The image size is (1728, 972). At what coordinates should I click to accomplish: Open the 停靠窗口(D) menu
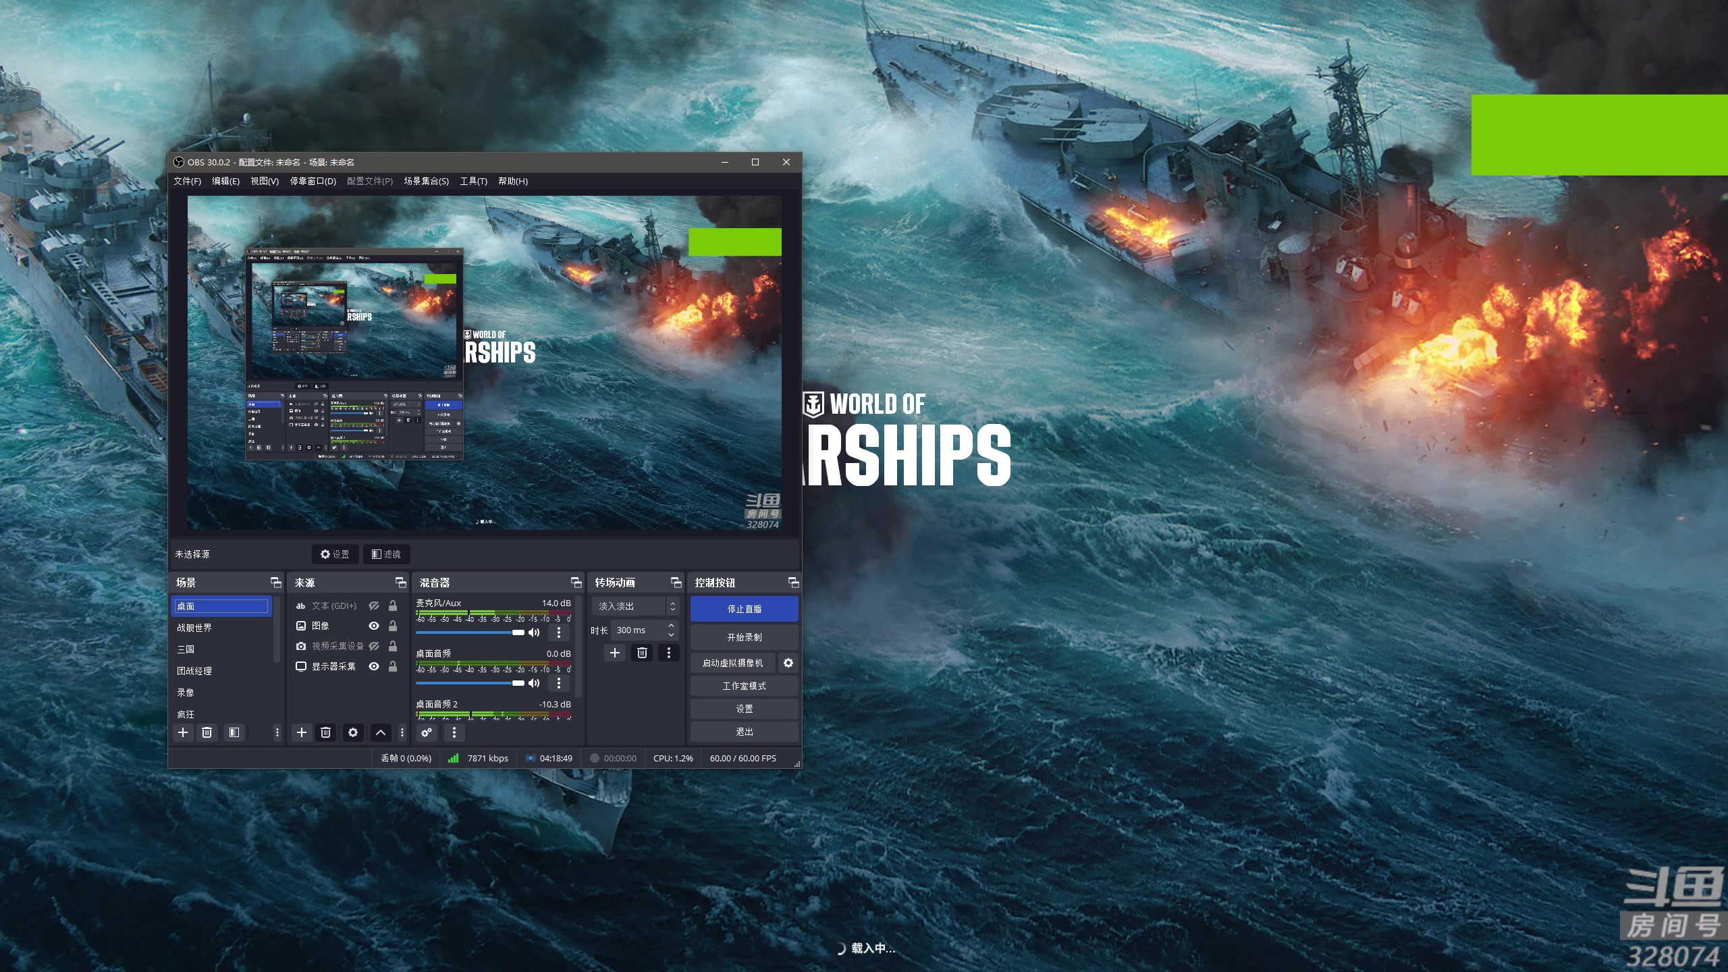point(313,181)
